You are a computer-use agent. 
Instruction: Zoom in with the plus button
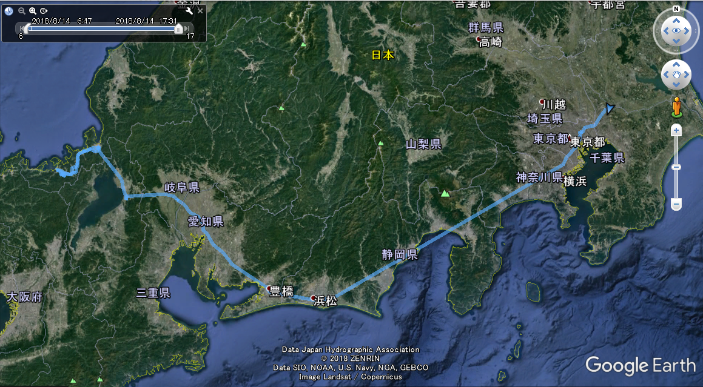tap(676, 130)
